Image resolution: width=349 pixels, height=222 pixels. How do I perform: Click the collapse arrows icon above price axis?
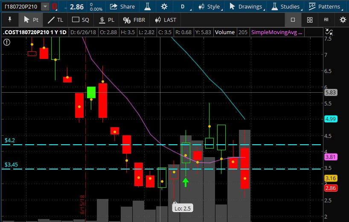pos(329,32)
